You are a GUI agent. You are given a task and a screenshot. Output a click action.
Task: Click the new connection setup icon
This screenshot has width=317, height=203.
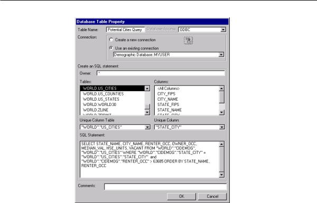tap(188, 41)
